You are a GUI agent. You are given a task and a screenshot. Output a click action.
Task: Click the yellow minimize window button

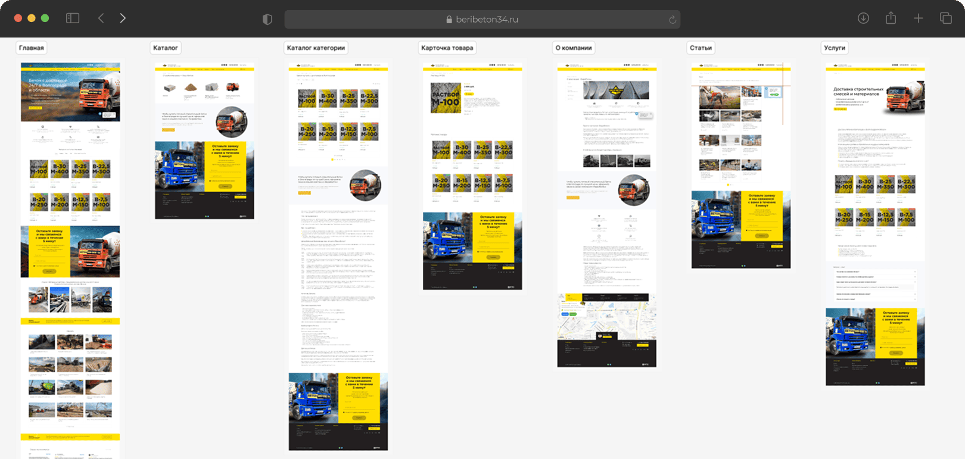pos(32,18)
